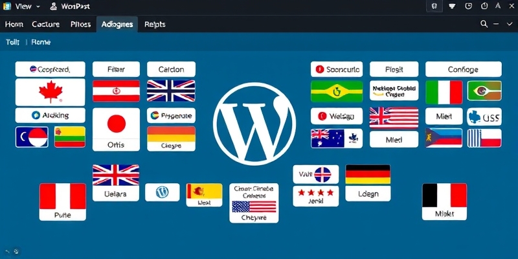Click the Union Jack flag under Calcton
The height and width of the screenshot is (259, 518).
171,91
